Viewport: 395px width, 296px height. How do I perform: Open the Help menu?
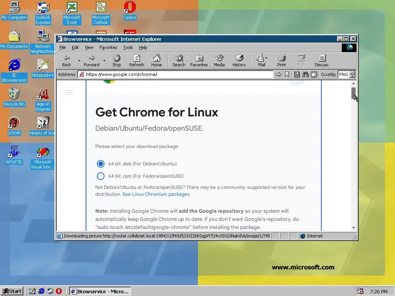143,47
